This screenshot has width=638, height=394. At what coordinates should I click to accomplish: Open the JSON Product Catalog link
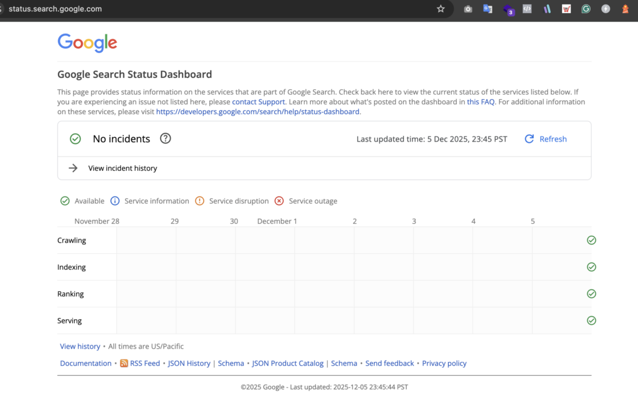pyautogui.click(x=287, y=363)
